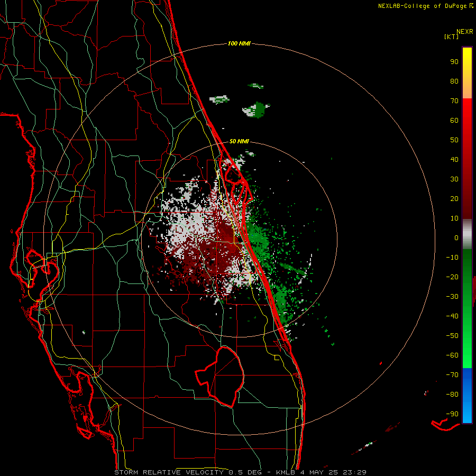Click the -30 value on the velocity scale
Screen dimensions: 476x476
click(x=452, y=297)
